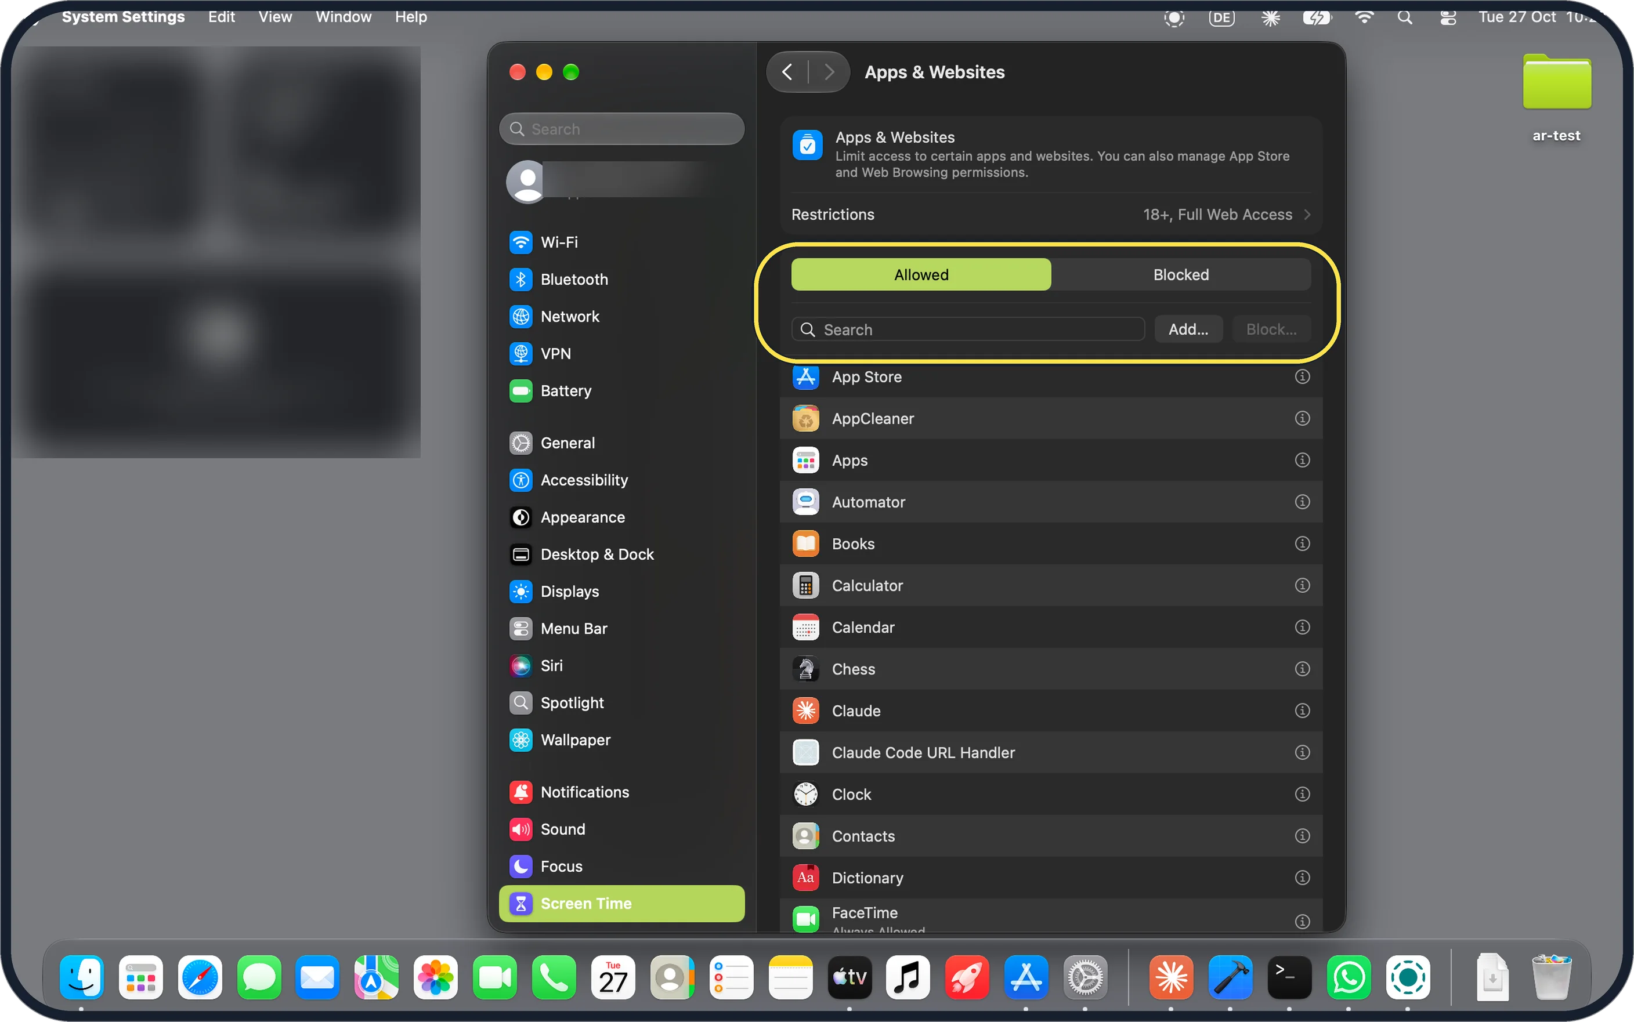Go back to previous settings page
1634x1022 pixels.
coord(787,73)
